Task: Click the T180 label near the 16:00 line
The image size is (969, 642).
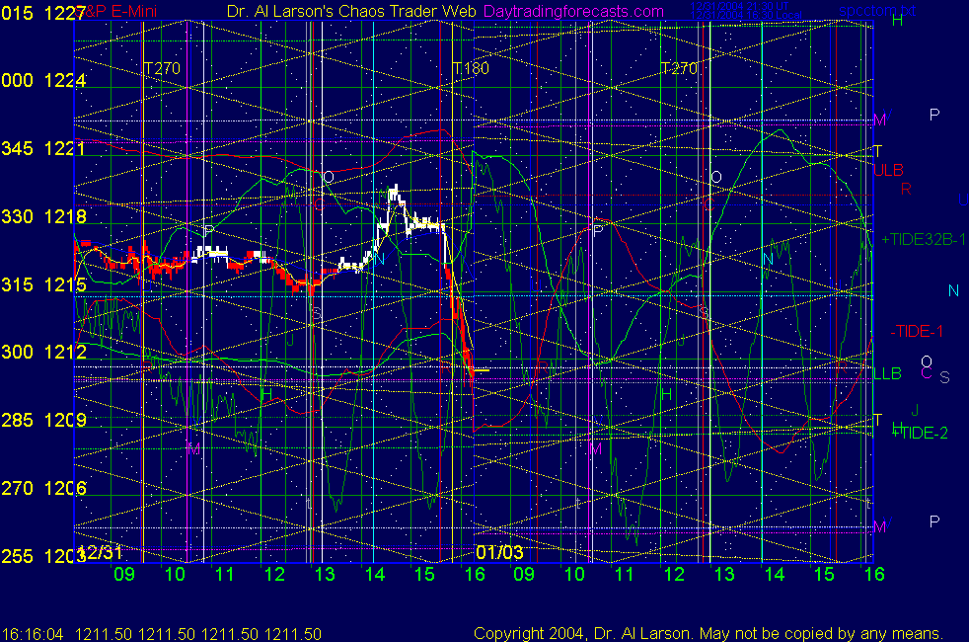Action: click(x=471, y=68)
